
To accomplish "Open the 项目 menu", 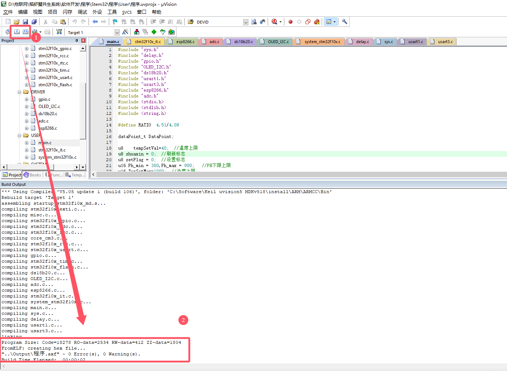I will coord(53,12).
